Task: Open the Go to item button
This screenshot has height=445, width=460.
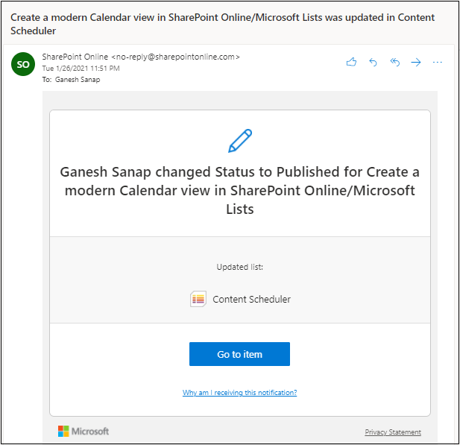Action: 239,354
